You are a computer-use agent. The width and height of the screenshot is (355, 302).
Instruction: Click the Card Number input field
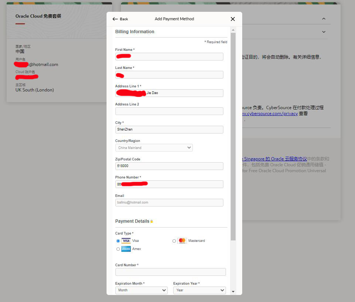click(x=170, y=272)
